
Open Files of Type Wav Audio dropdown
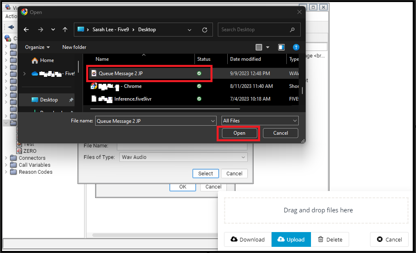click(x=183, y=157)
